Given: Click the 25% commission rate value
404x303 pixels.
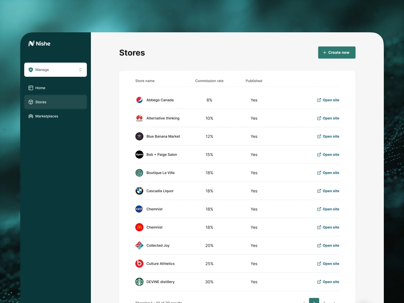Looking at the screenshot, I should [x=209, y=264].
